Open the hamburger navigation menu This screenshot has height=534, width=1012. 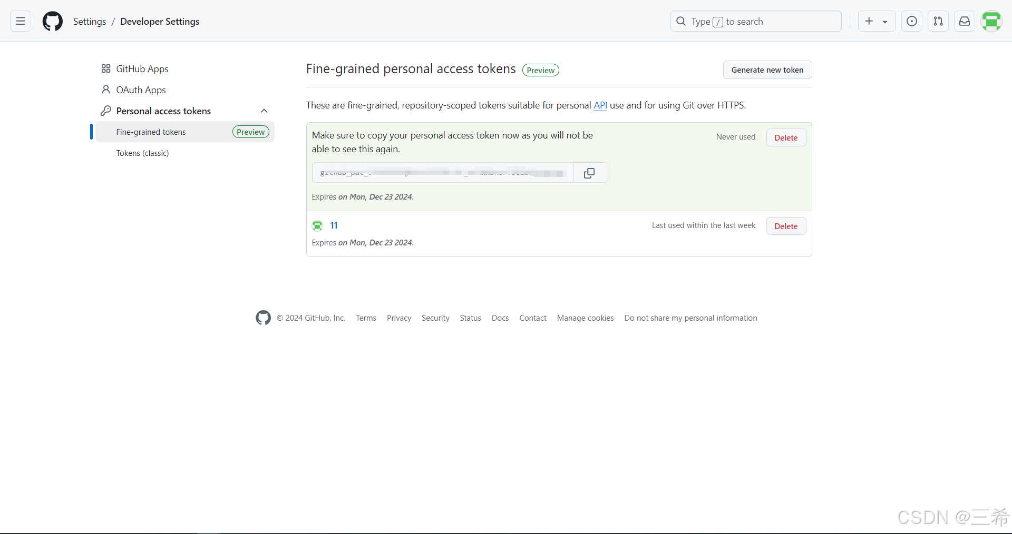point(21,21)
